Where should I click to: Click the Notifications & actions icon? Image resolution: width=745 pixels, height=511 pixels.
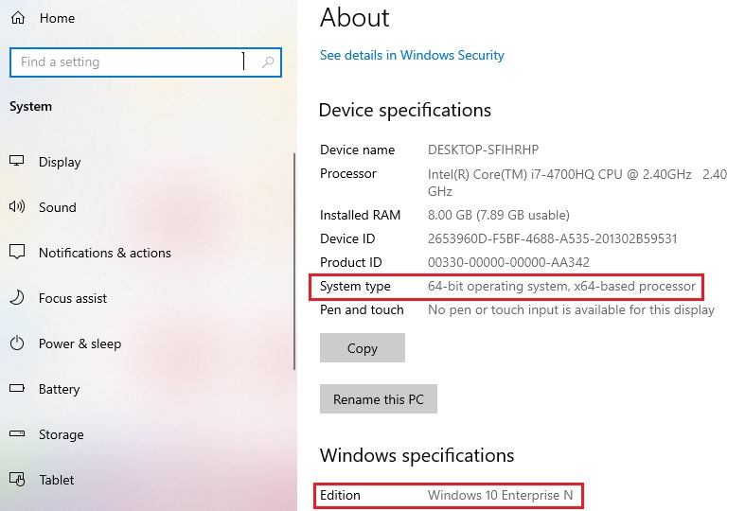(17, 253)
